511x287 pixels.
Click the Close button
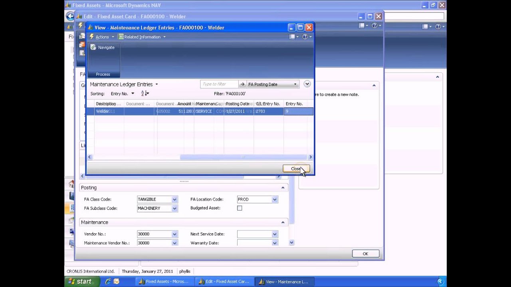point(296,169)
